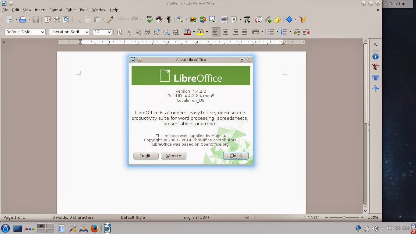Image resolution: width=416 pixels, height=234 pixels.
Task: Click the Show Draw Functions icon
Action: (302, 19)
